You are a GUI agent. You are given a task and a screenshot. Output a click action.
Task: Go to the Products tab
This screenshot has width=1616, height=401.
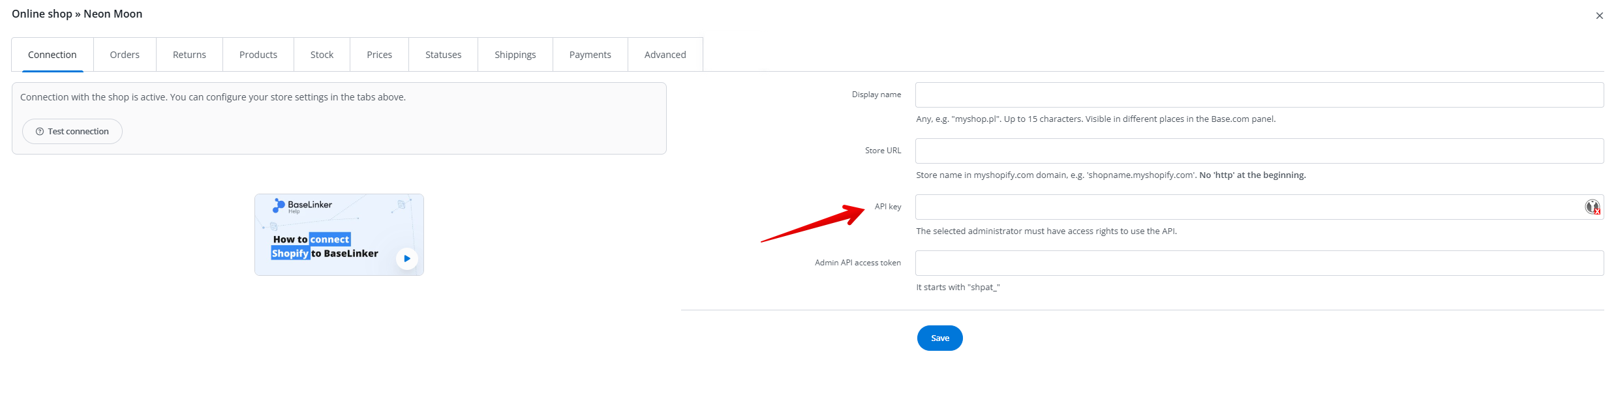click(258, 55)
